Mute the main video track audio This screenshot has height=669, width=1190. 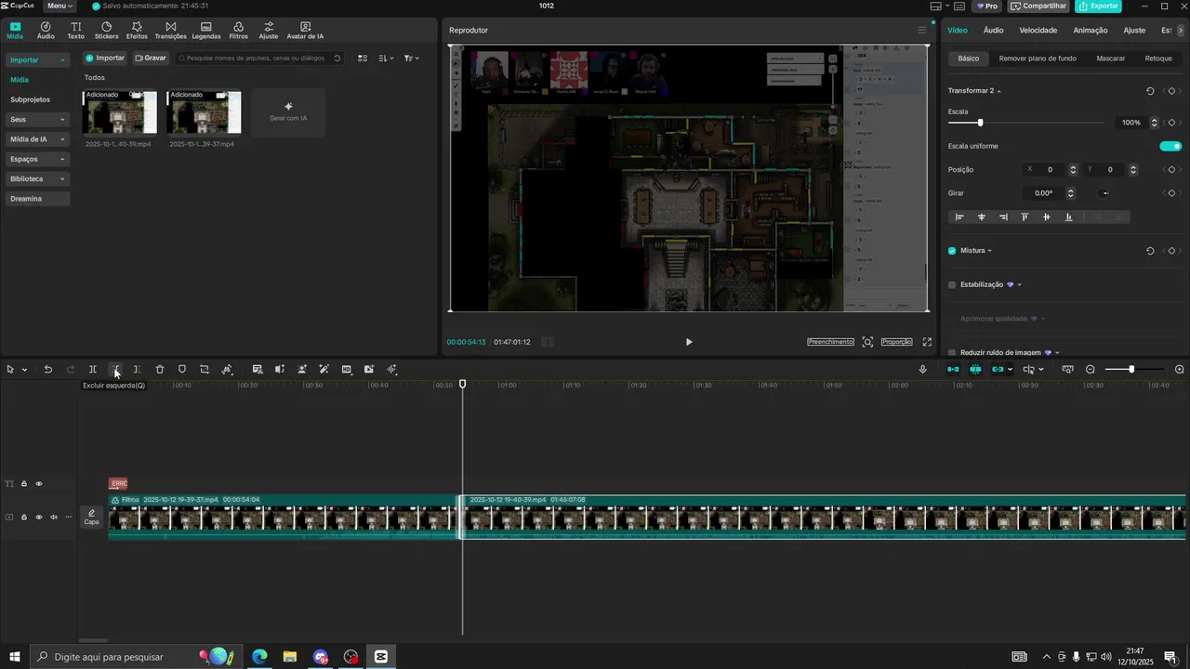[x=54, y=518]
